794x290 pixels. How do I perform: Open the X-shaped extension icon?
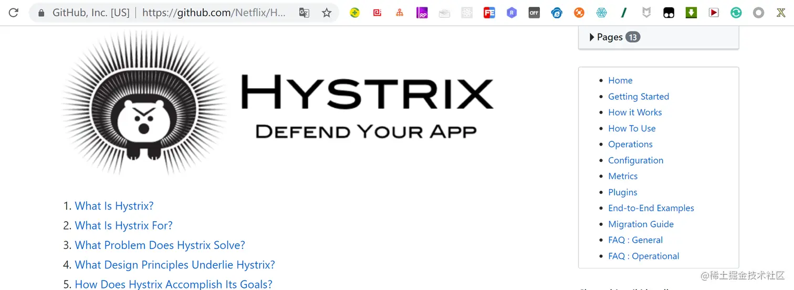(781, 13)
